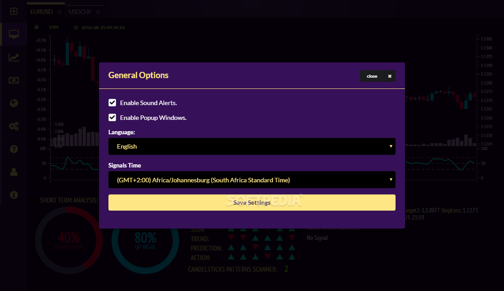Click the candlestick scanner count 2
Image resolution: width=504 pixels, height=291 pixels.
(x=286, y=269)
